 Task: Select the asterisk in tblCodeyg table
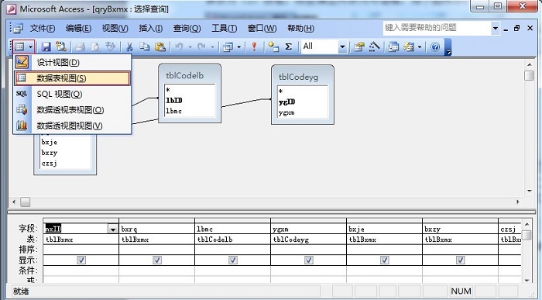280,91
